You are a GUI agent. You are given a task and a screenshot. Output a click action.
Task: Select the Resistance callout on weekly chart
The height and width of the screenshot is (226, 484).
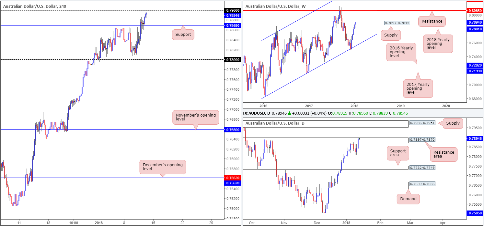coord(432,21)
